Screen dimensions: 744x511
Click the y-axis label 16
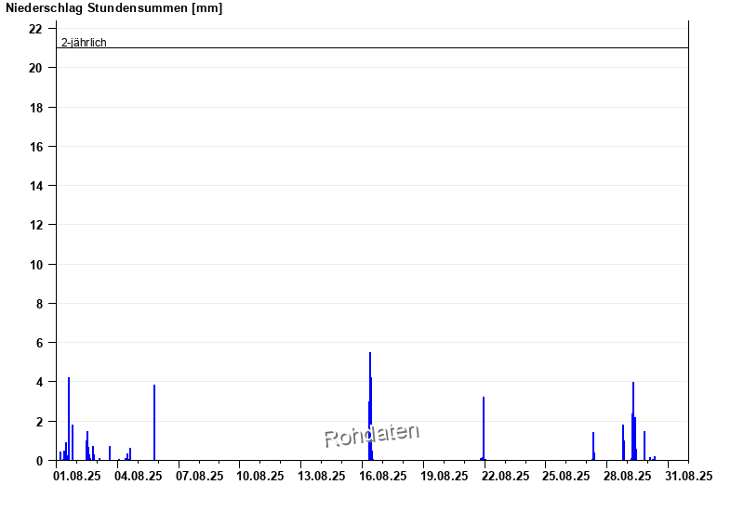point(36,147)
